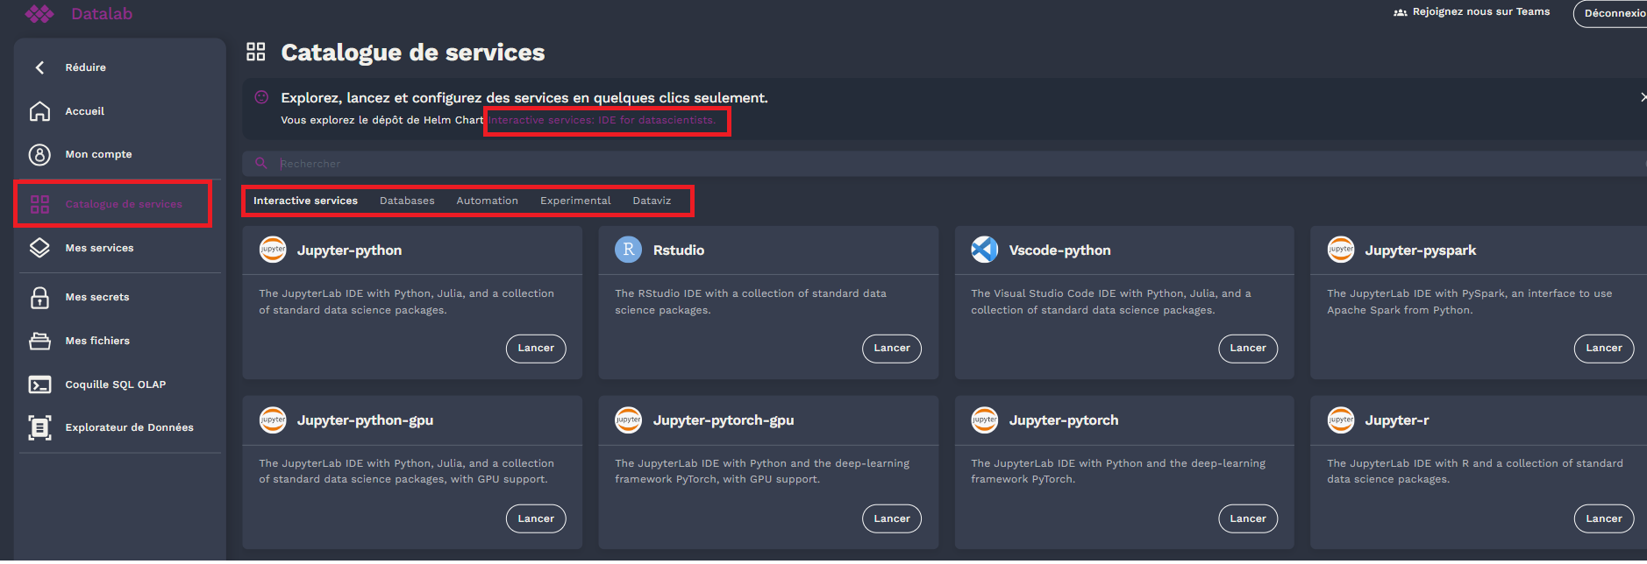Launch the Jupyter-python service

pos(536,349)
